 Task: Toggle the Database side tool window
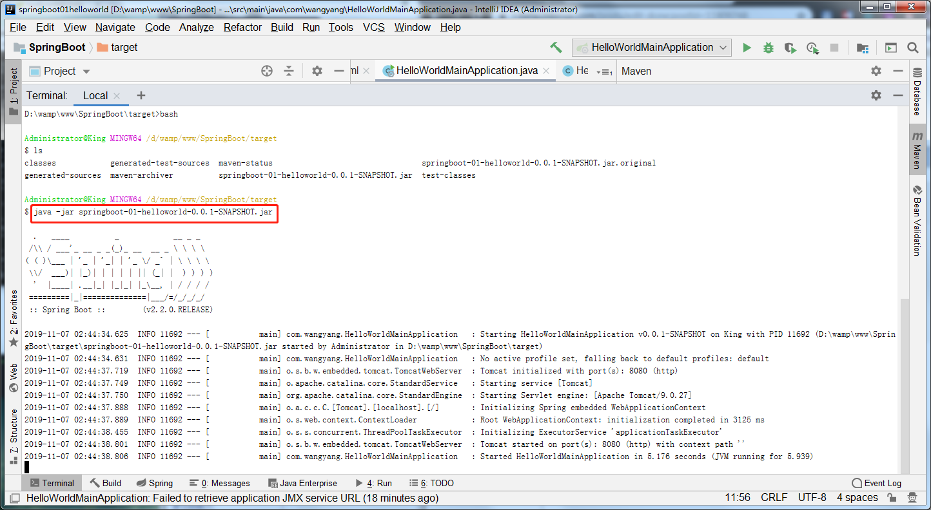coord(917,91)
